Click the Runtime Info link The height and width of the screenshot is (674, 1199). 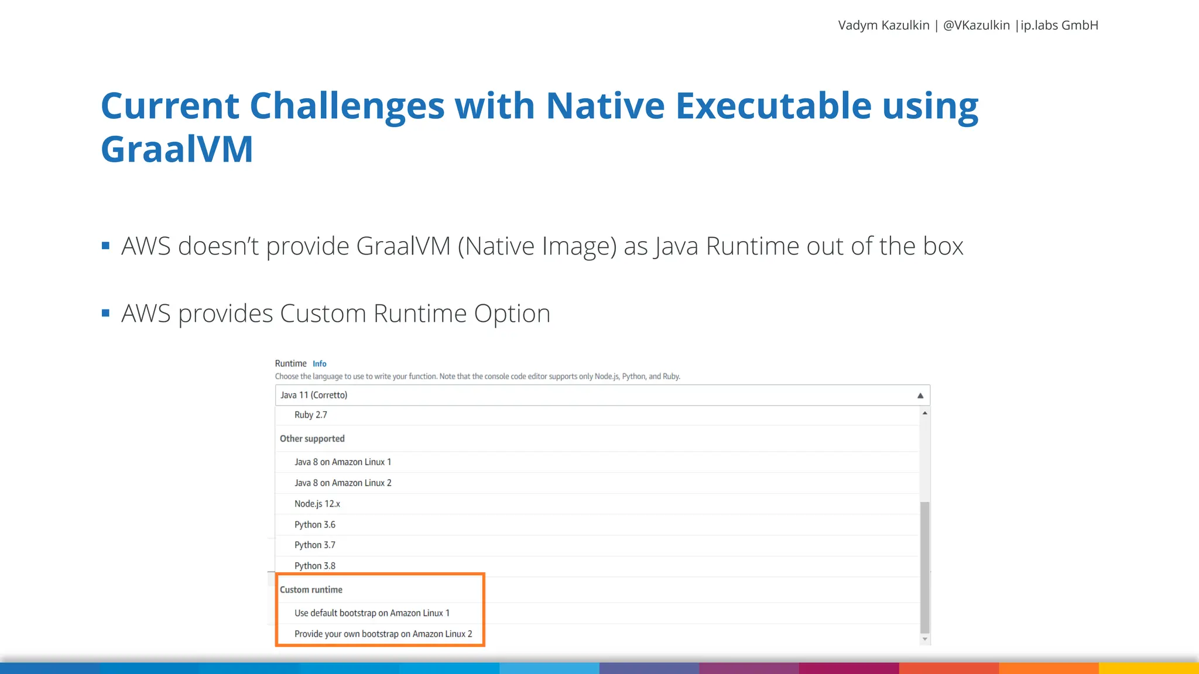(319, 363)
